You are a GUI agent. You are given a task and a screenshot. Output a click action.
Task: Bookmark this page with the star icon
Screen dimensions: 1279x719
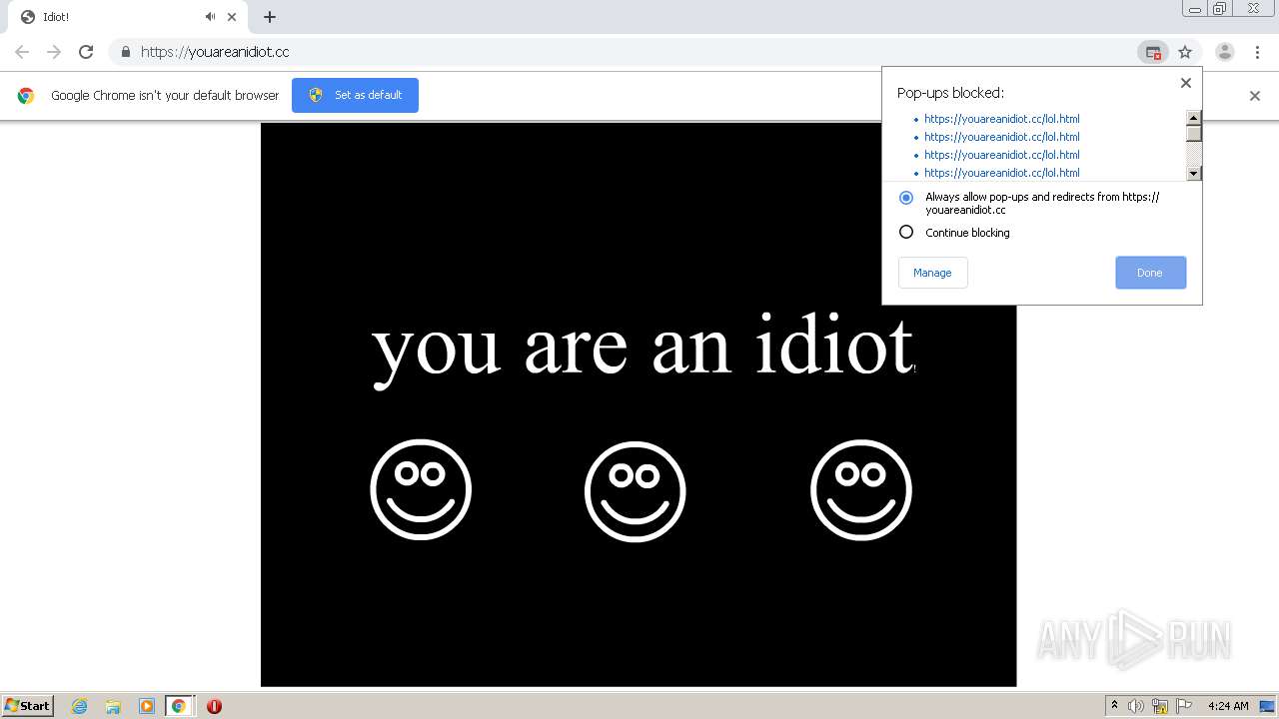pyautogui.click(x=1185, y=52)
